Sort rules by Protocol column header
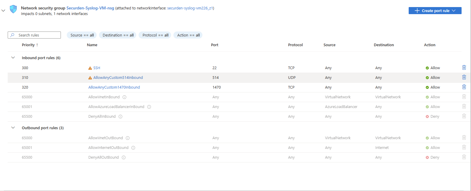Viewport: 471px width, 191px height. coord(295,45)
